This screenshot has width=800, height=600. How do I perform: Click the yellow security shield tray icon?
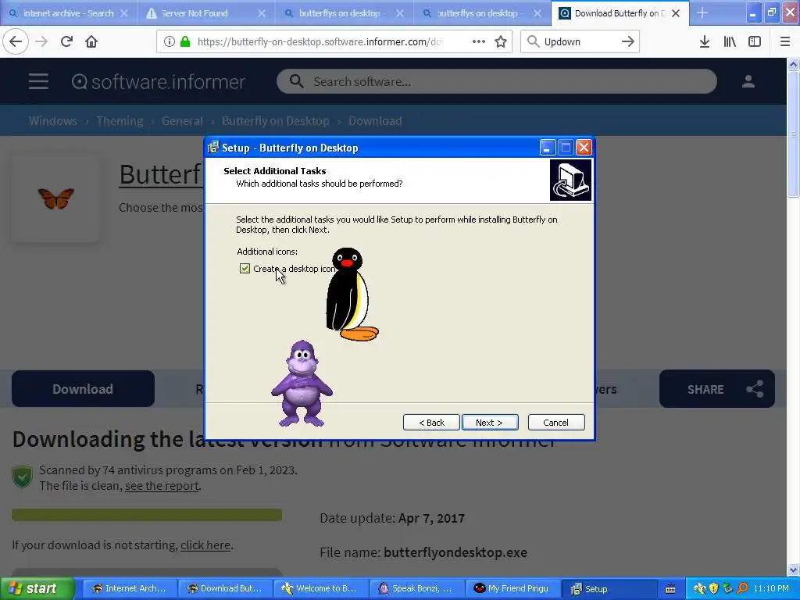714,588
